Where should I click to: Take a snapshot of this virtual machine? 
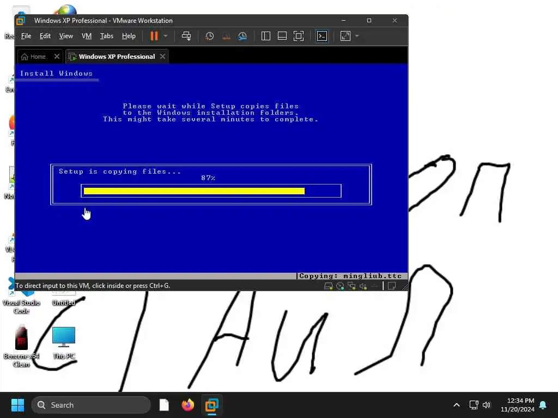point(210,36)
